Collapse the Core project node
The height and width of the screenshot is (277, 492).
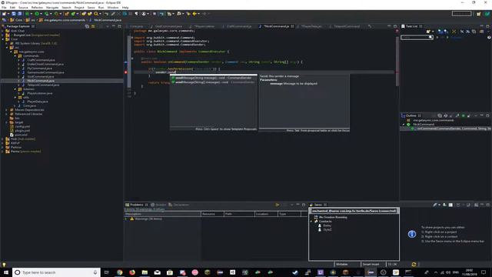(3, 39)
